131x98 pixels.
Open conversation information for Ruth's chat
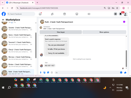[124, 22]
